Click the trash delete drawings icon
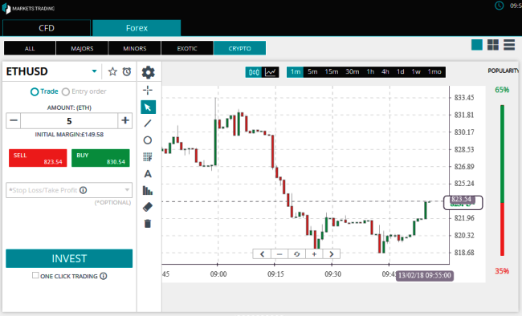 pyautogui.click(x=148, y=224)
